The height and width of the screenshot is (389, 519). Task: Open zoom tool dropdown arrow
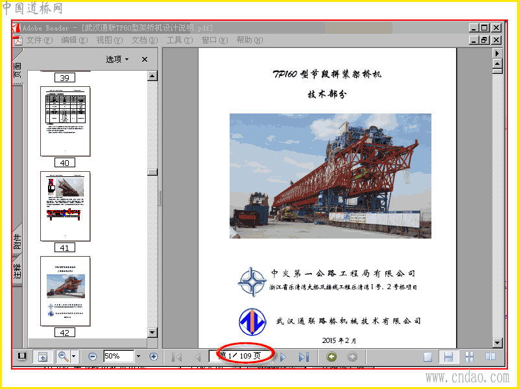[74, 356]
